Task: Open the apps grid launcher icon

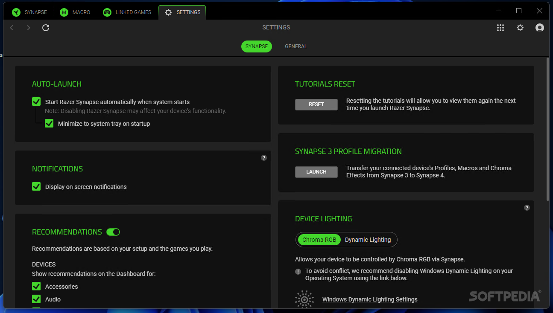Action: pos(500,28)
